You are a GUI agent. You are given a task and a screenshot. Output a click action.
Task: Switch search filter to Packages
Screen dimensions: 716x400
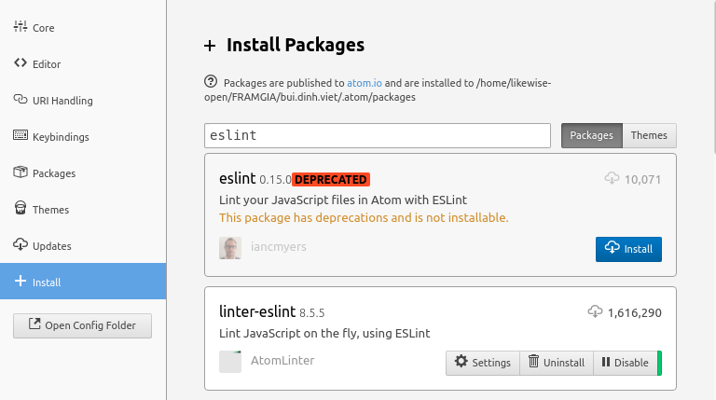coord(591,135)
